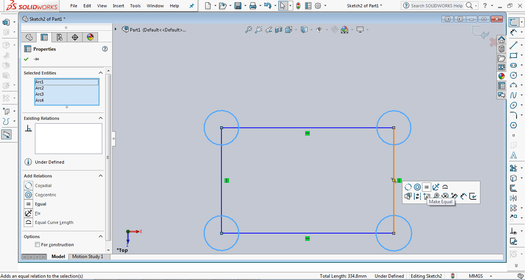Open the Window menu
This screenshot has height=280, width=525.
(x=155, y=6)
